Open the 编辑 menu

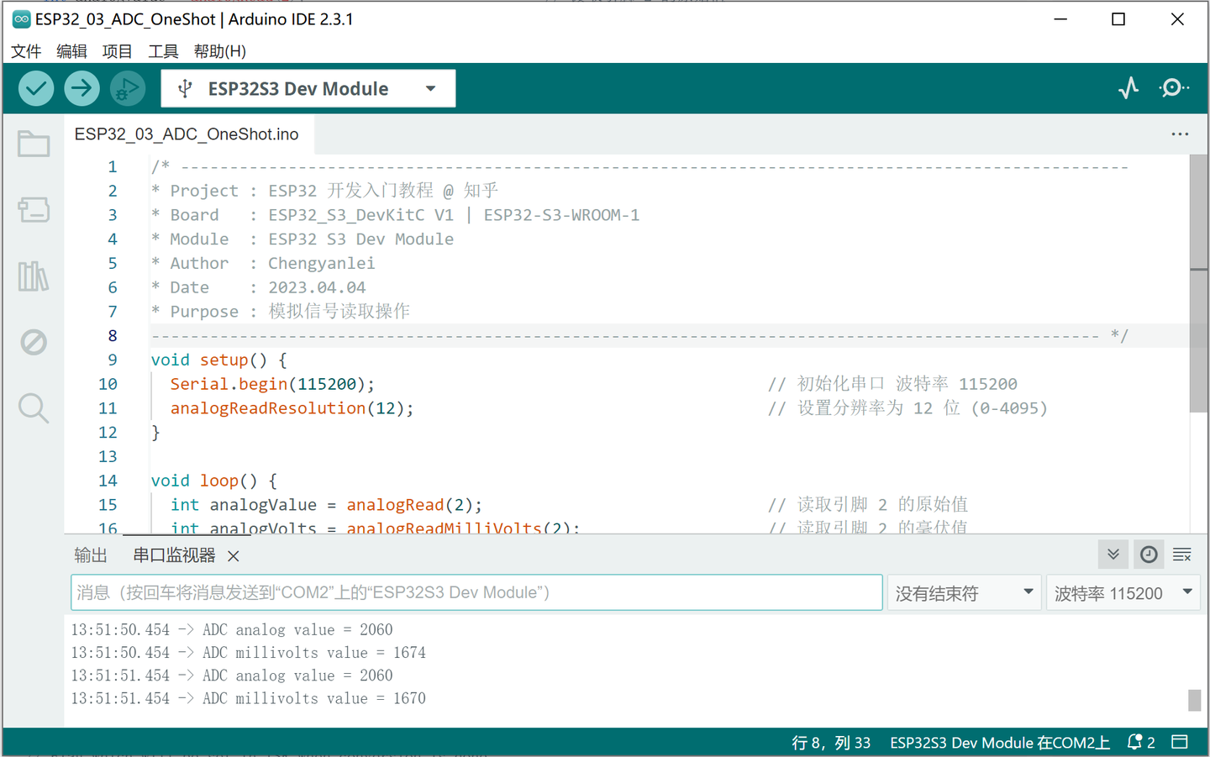point(71,51)
